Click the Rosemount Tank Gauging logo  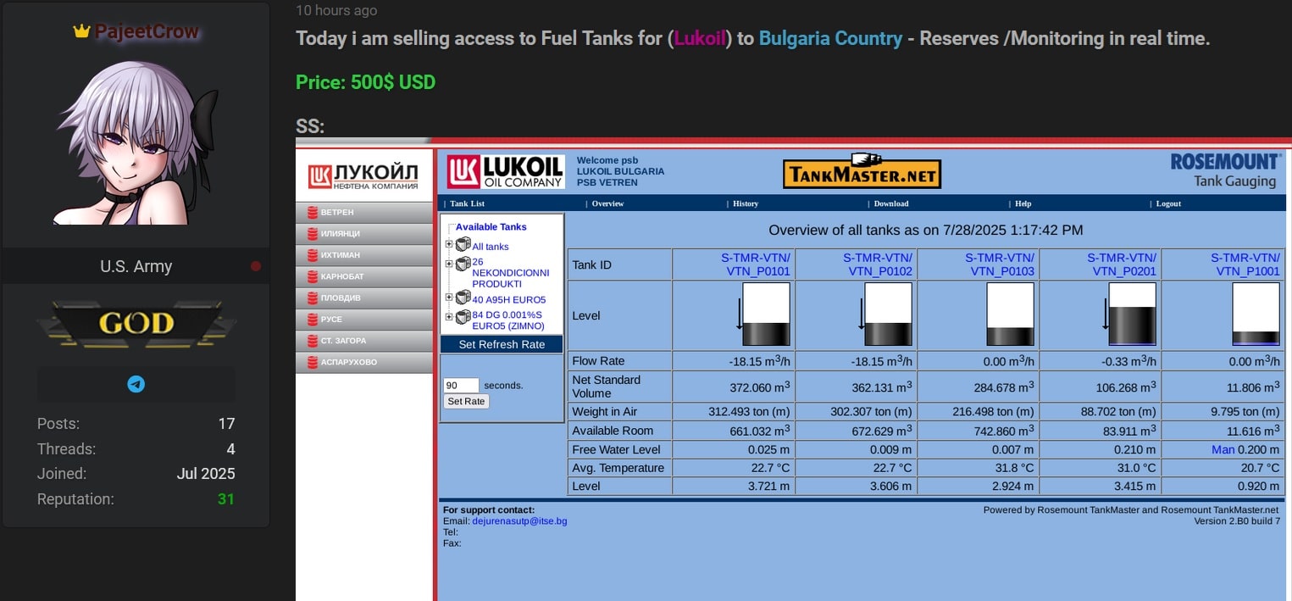click(x=1224, y=170)
